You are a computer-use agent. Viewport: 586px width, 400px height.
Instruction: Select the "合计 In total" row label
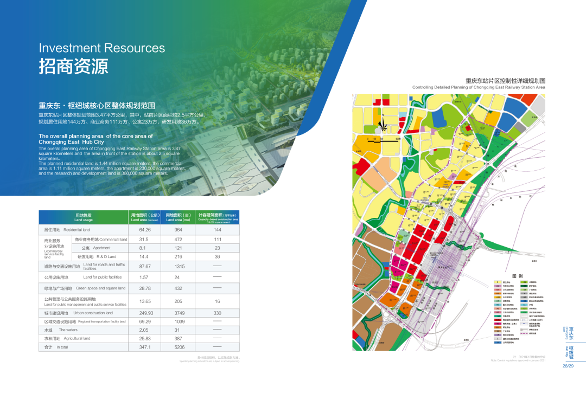click(x=56, y=347)
